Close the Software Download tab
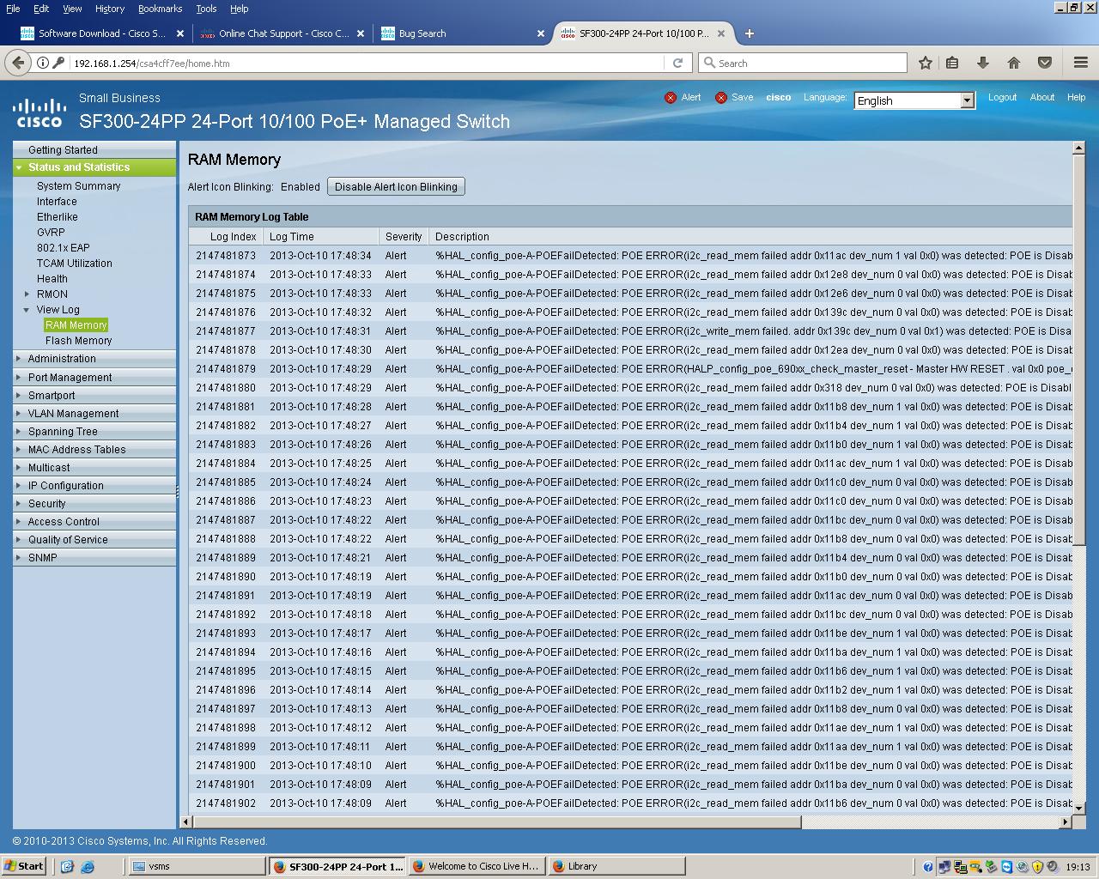 tap(180, 33)
